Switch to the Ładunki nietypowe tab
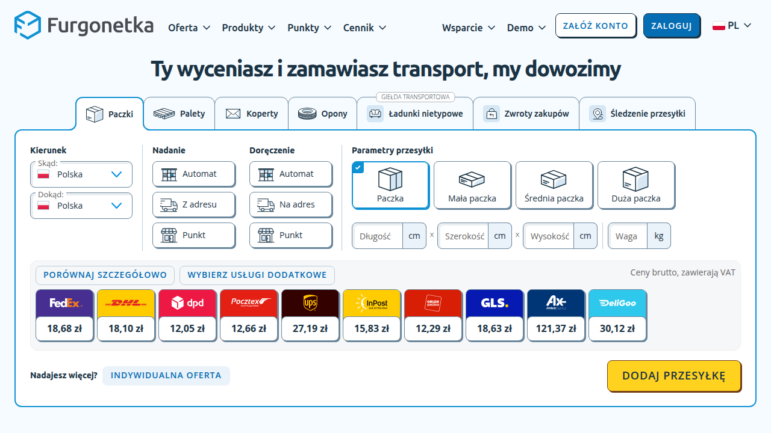The width and height of the screenshot is (771, 433). pyautogui.click(x=415, y=114)
